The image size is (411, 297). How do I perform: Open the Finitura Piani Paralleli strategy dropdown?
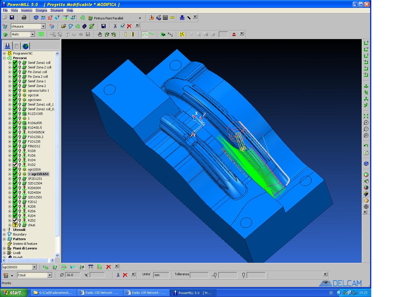[140, 18]
